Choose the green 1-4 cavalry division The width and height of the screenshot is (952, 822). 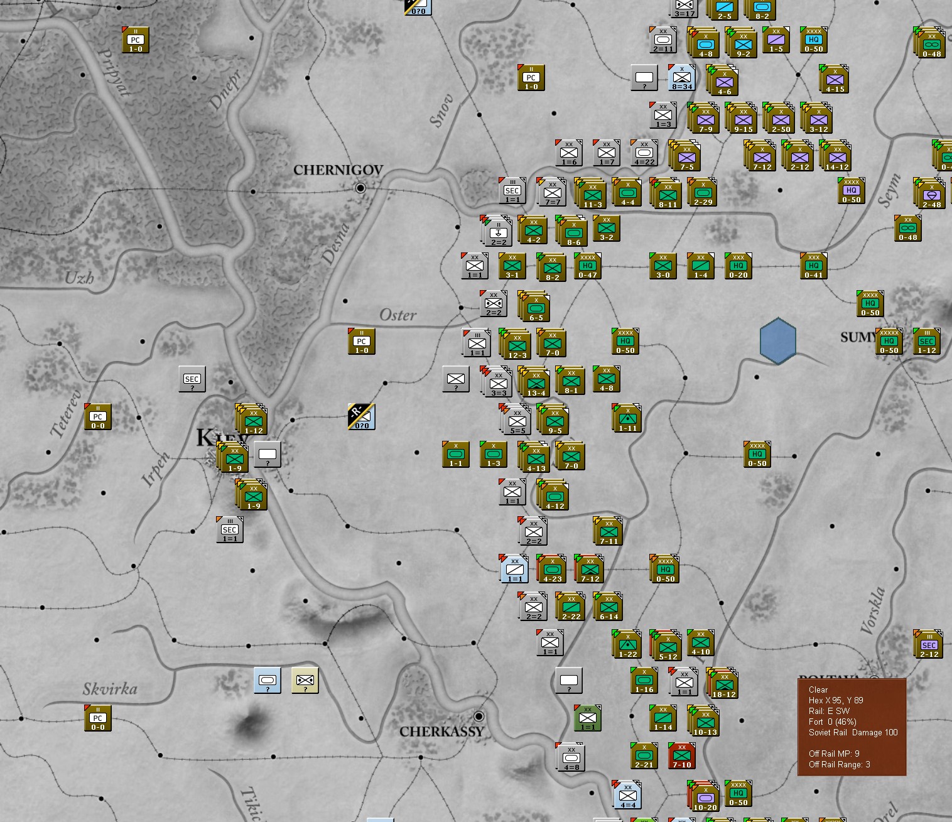pos(701,266)
